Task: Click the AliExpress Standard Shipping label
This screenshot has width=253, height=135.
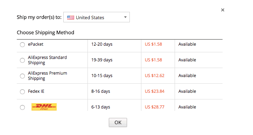Action: pos(48,60)
